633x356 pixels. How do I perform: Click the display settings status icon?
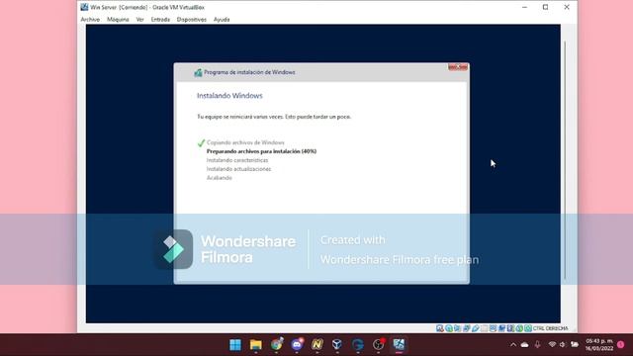[493, 328]
